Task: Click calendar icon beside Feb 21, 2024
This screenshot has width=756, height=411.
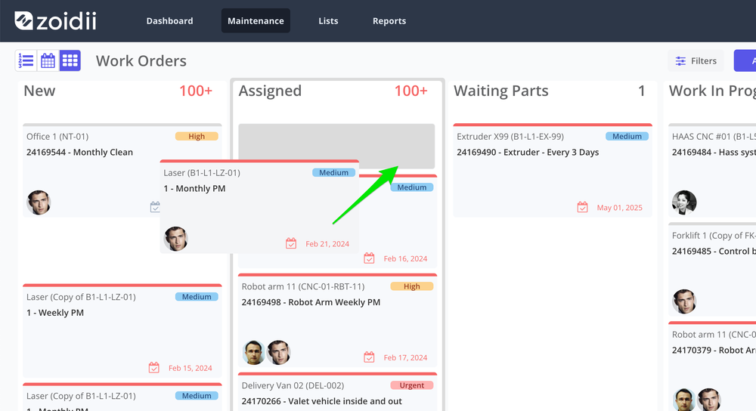Action: click(291, 243)
